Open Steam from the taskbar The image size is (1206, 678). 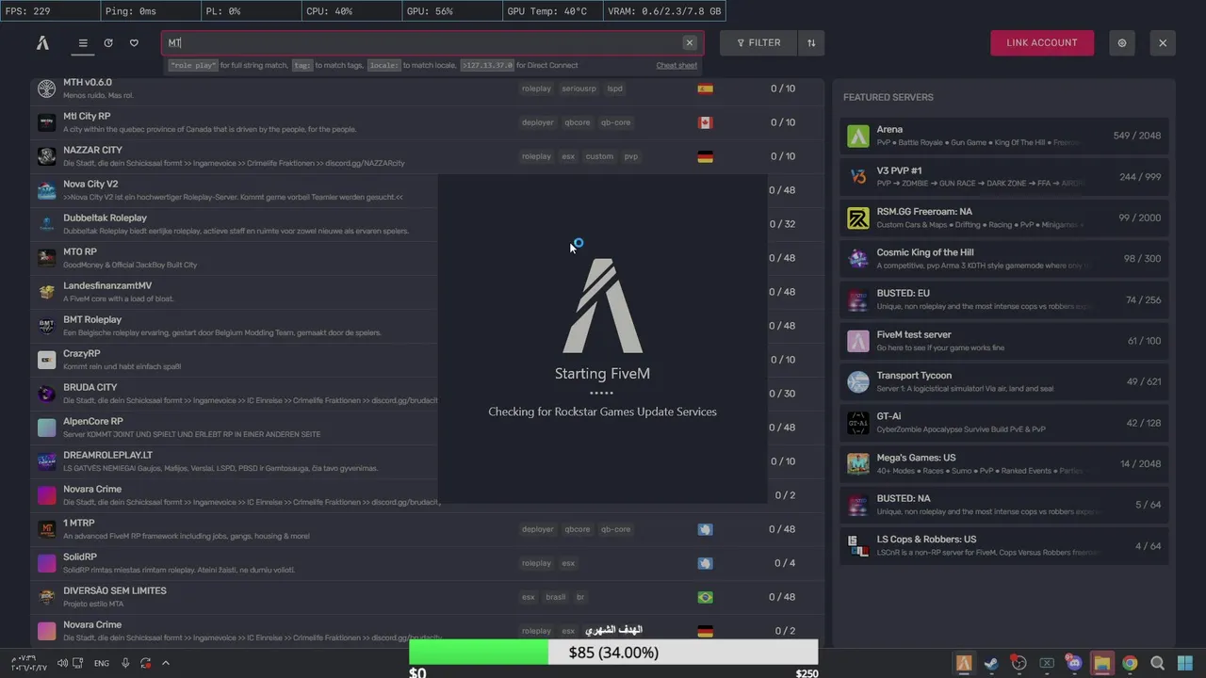point(991,664)
